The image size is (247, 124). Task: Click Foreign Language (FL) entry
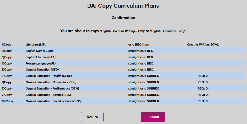coord(41,63)
